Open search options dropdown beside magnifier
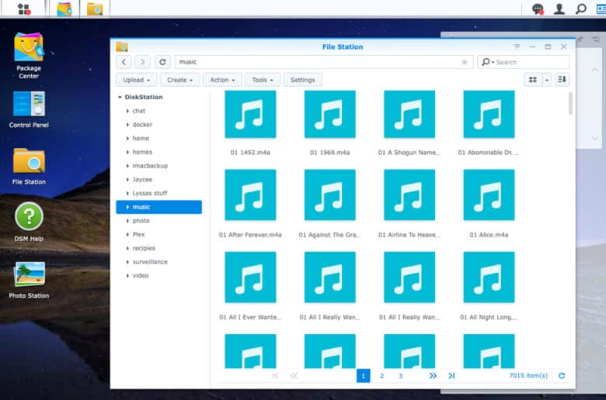 click(493, 62)
